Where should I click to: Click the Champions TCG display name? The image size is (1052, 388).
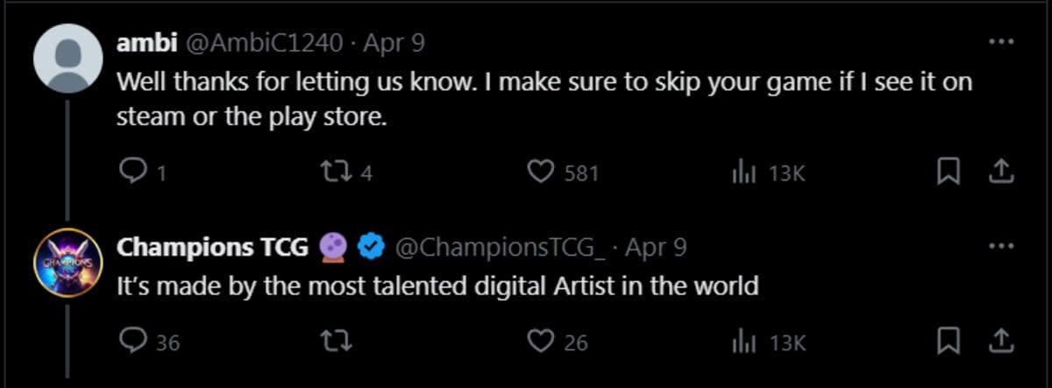212,248
